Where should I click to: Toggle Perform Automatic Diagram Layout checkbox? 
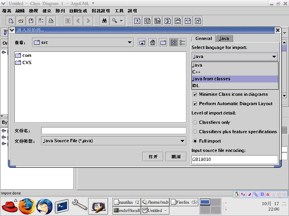[x=195, y=104]
